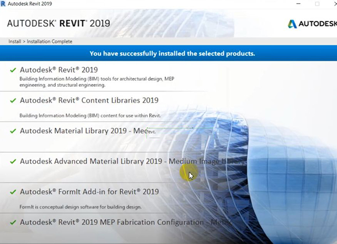Screen dimensions: 337x244
Task: Select 'Revit® 2019 MEP Fabrication Configuration' title
Action: point(126,222)
